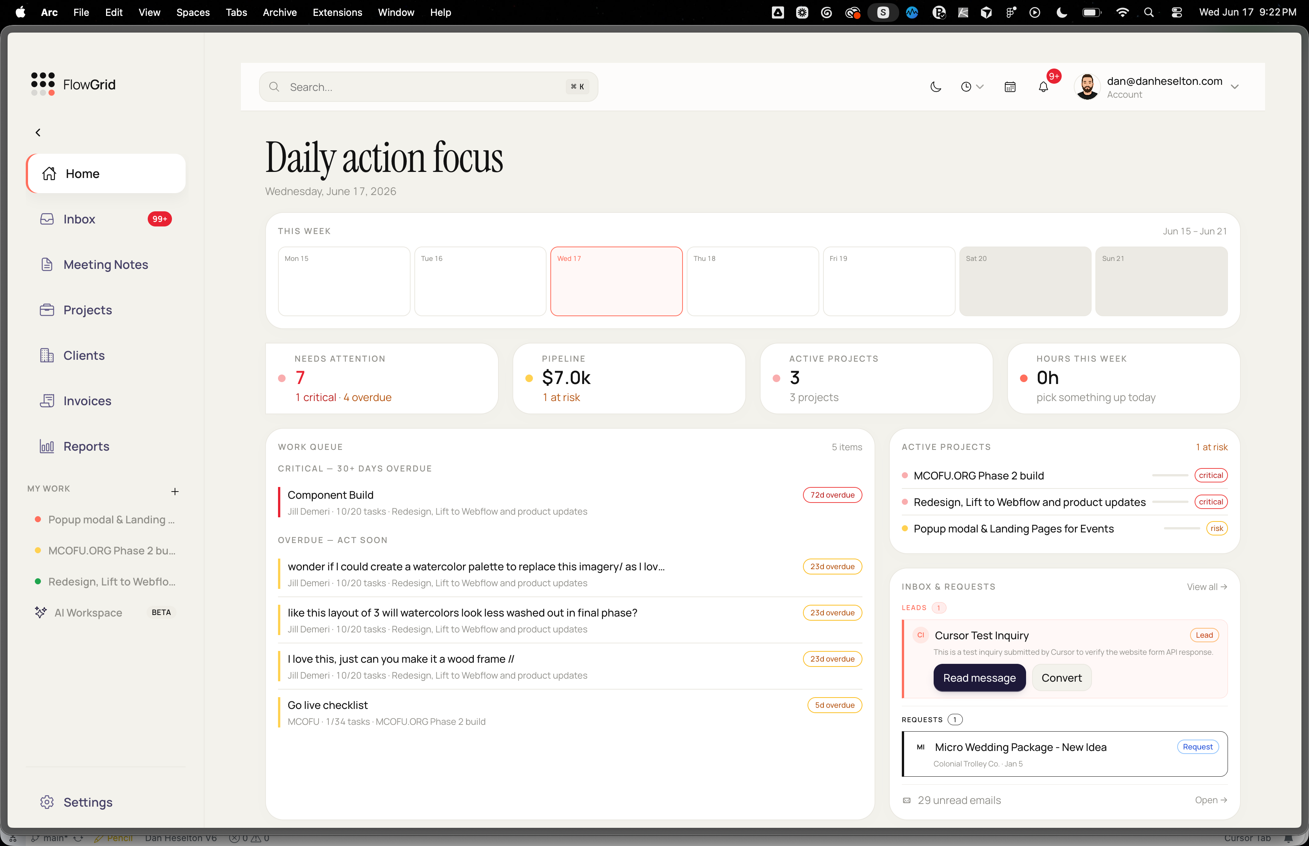Open Spotlight search in menu bar
Screen dimensions: 1309x846
1149,12
